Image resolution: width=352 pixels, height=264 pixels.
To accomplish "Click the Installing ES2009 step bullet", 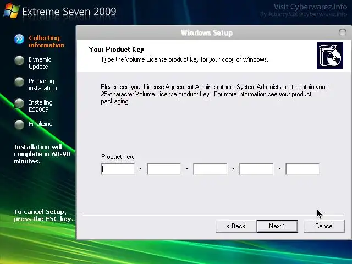I will (x=19, y=103).
